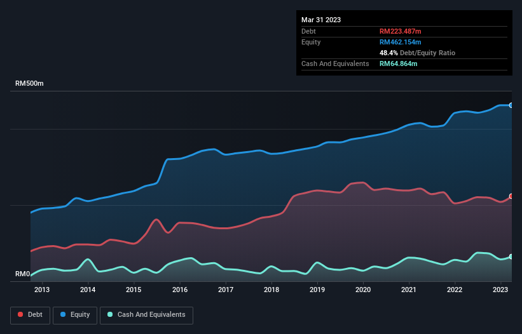Select the Cash endpoint marker on teal line
This screenshot has width=522, height=334.
tap(511, 257)
